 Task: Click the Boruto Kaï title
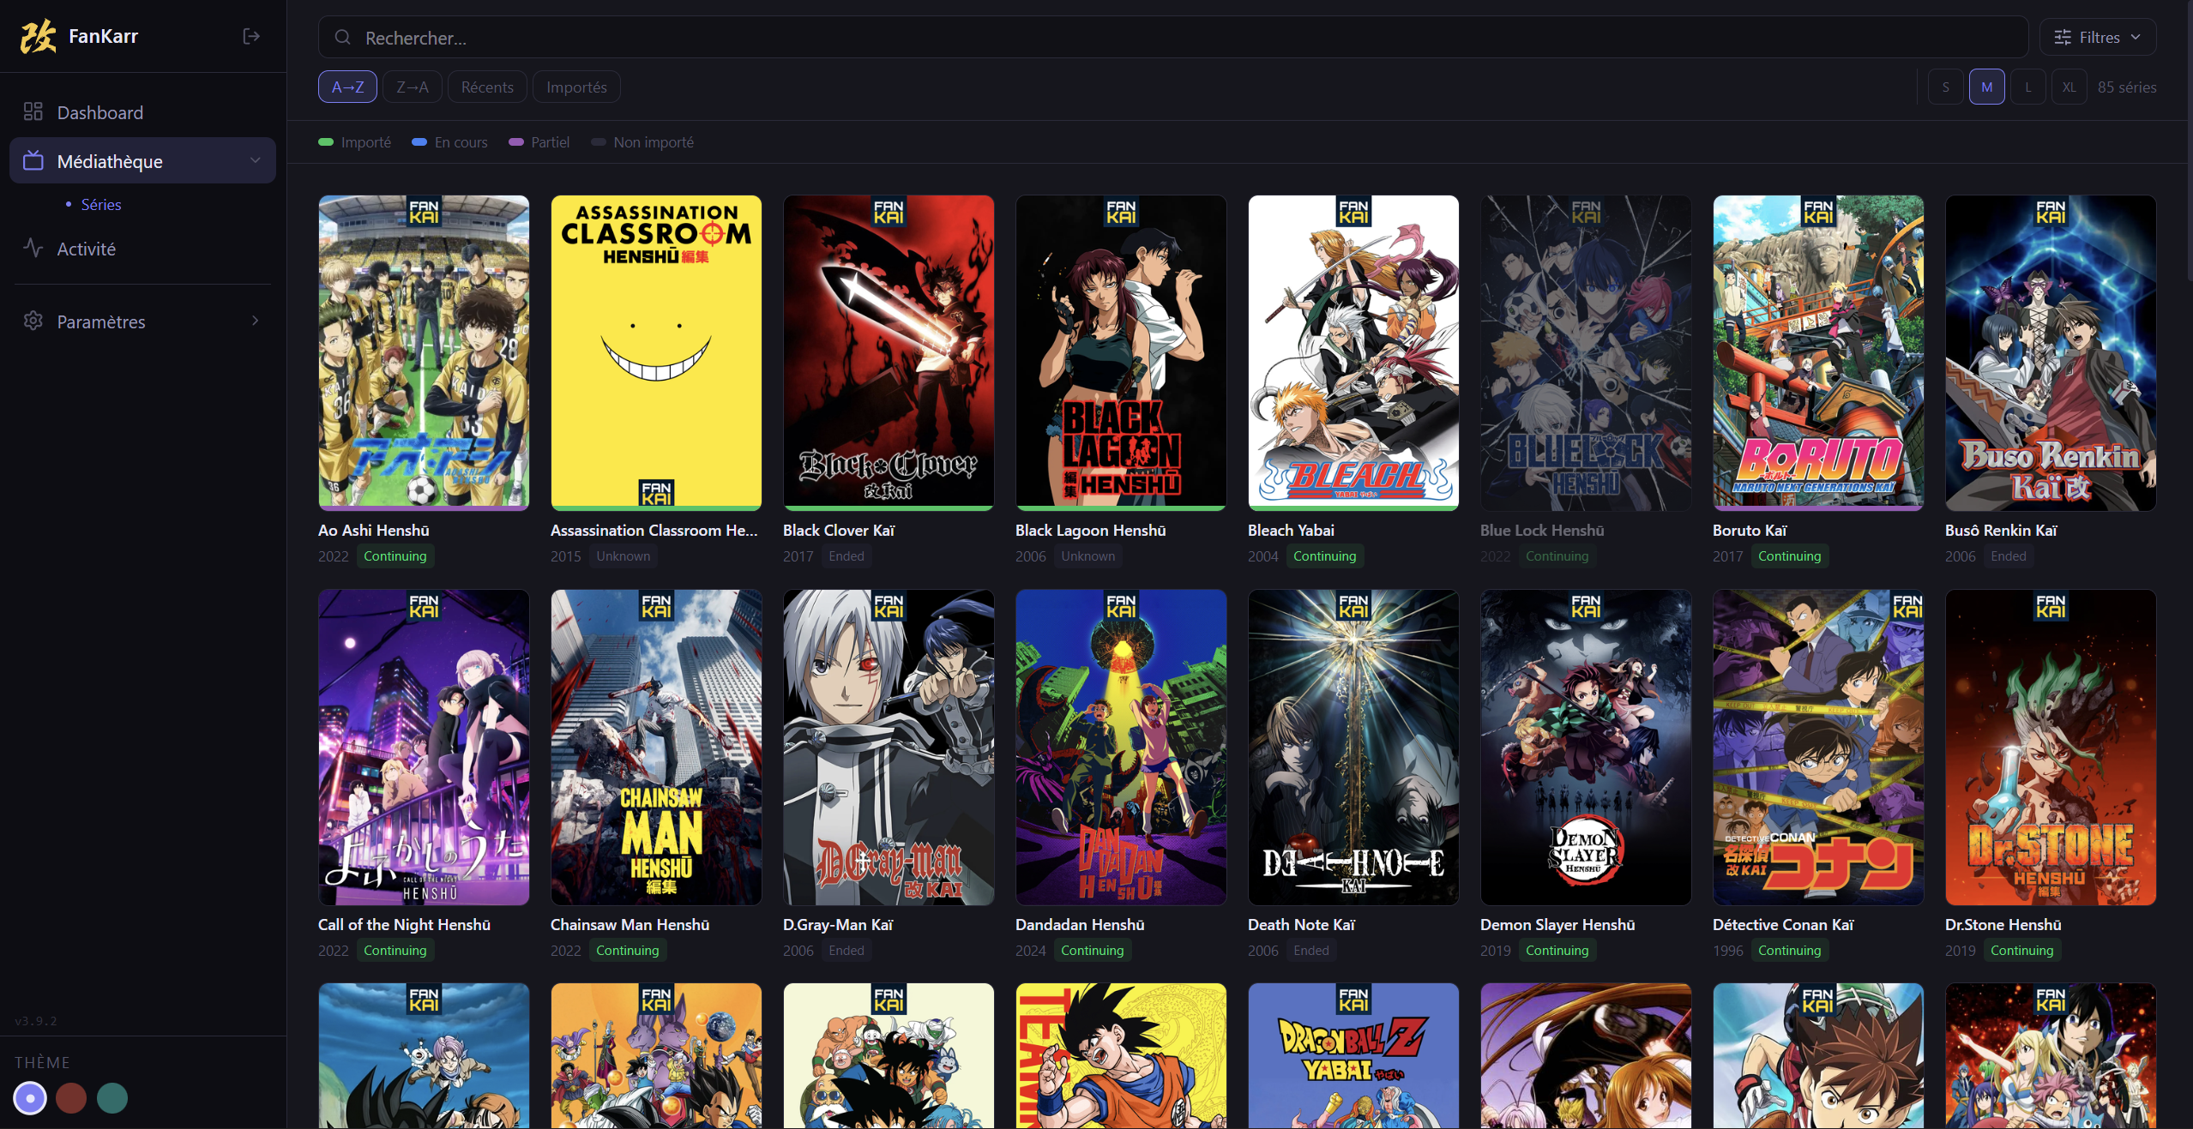1750,530
